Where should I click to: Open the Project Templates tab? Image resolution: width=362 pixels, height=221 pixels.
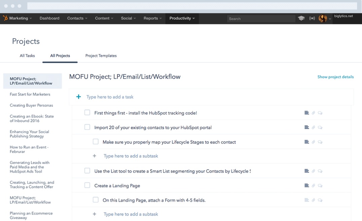click(x=101, y=56)
